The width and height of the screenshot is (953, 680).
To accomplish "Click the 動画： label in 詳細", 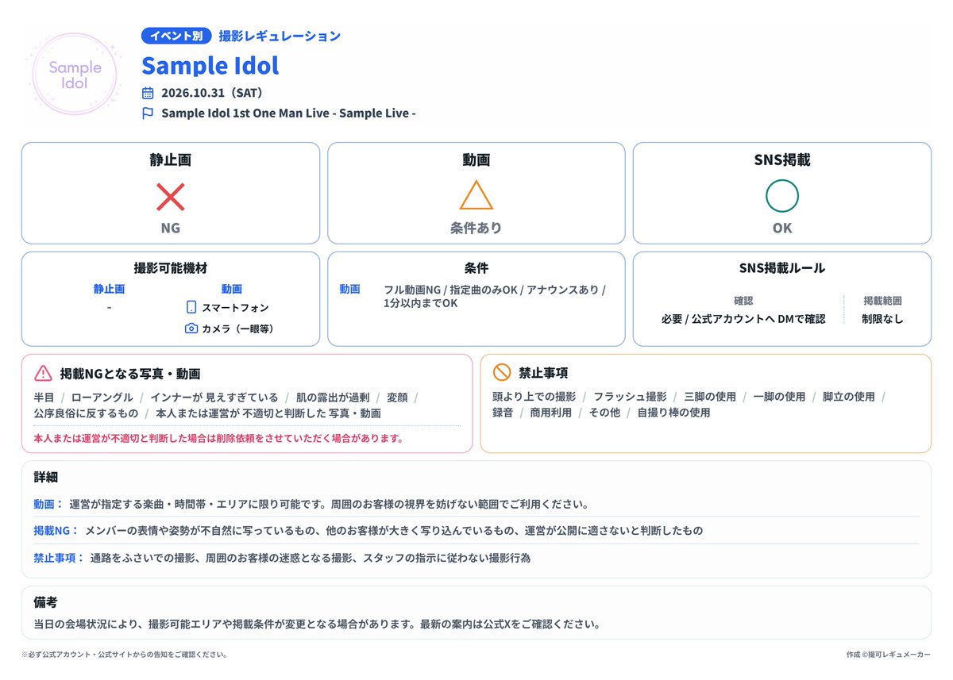I will (x=48, y=504).
